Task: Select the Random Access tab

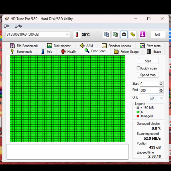Action: 116,46
